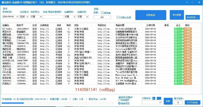203x107 pixels.
Task: Click the 零食/坚果/特产 category cell
Action: 84,63
